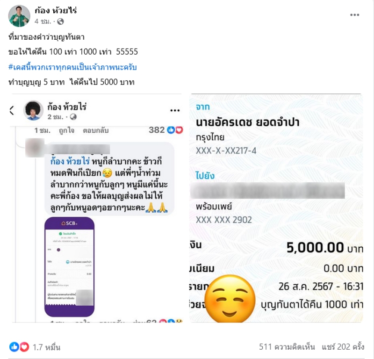
Task: Click the 4 ชม. timestamp link
Action: point(43,22)
